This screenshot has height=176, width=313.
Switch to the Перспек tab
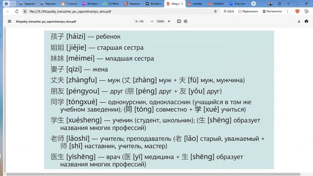[48, 3]
